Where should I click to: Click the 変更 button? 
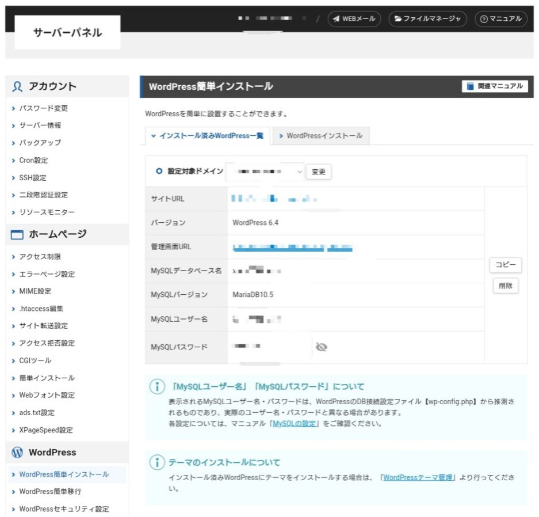pos(319,172)
